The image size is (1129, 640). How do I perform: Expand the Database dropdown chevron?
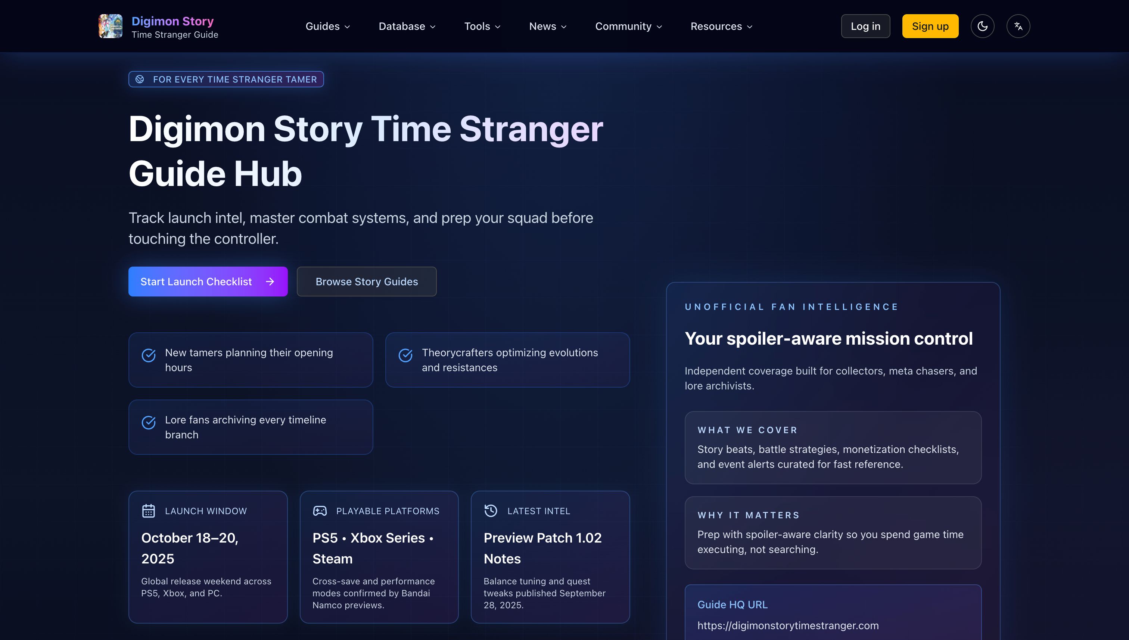(x=432, y=27)
